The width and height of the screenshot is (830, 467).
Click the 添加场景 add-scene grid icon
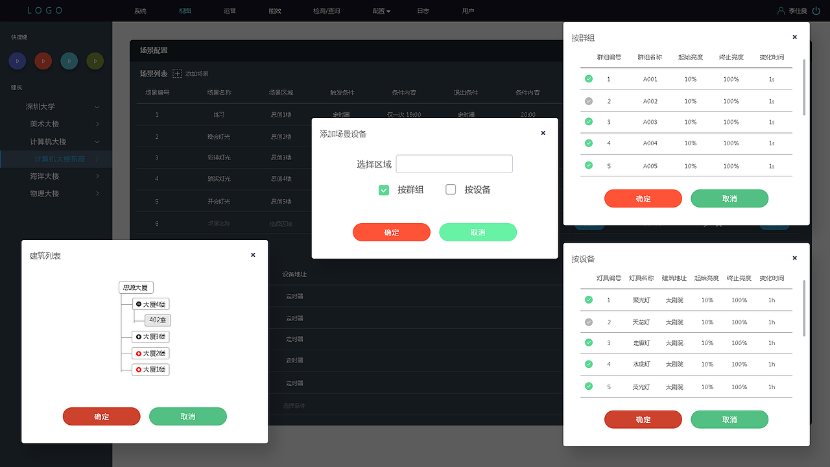(177, 73)
